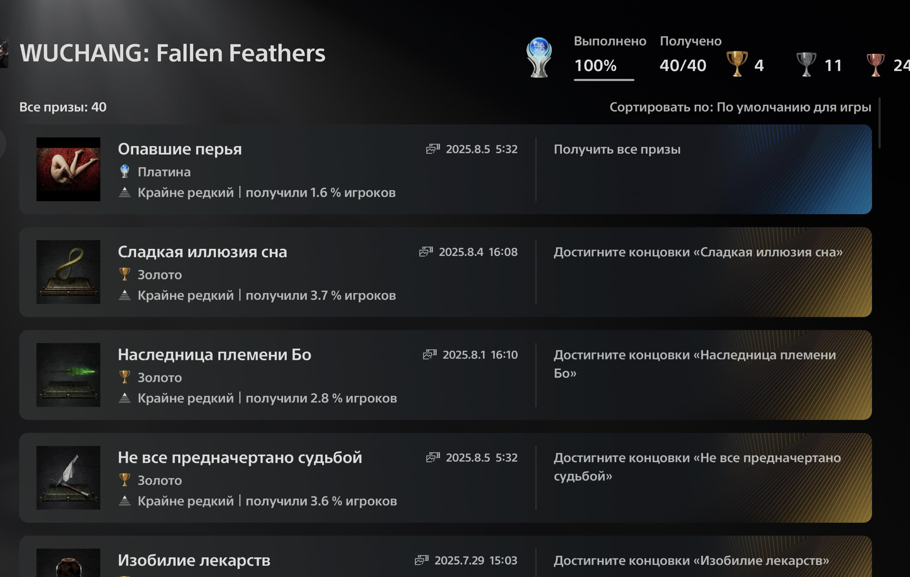Open the Сладкая иллюзия сна trophy image

[68, 272]
